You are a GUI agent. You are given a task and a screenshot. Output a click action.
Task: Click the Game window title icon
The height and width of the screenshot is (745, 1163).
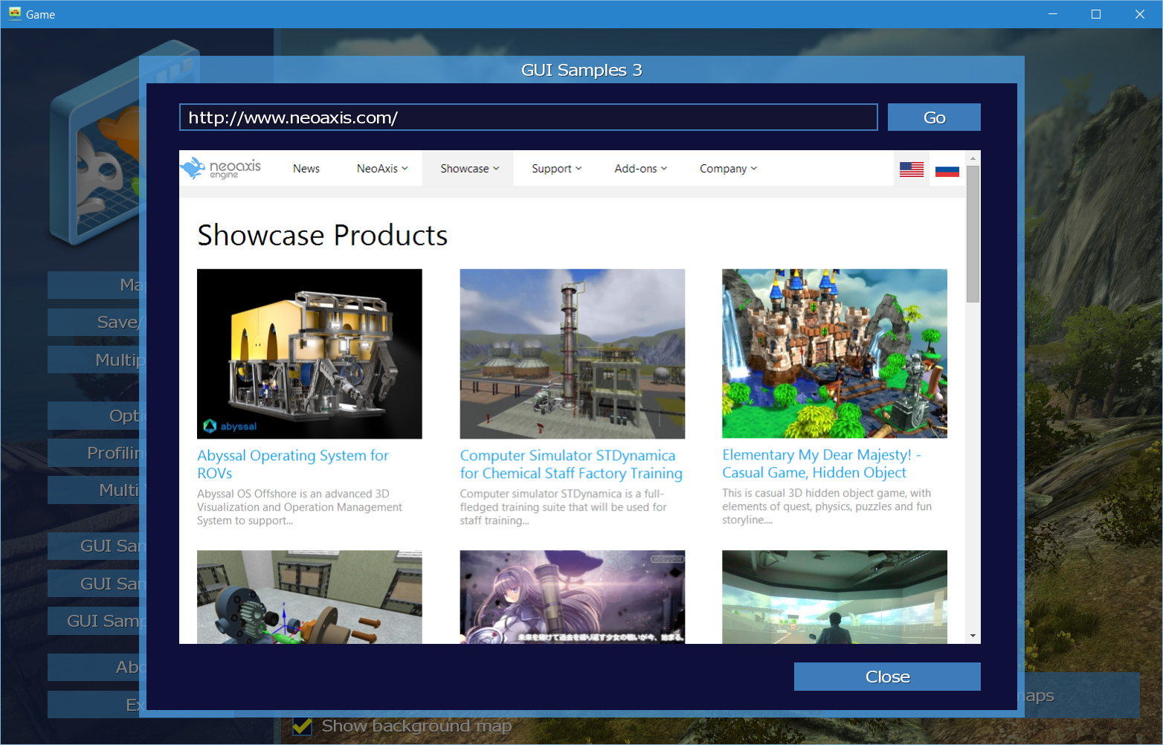14,13
